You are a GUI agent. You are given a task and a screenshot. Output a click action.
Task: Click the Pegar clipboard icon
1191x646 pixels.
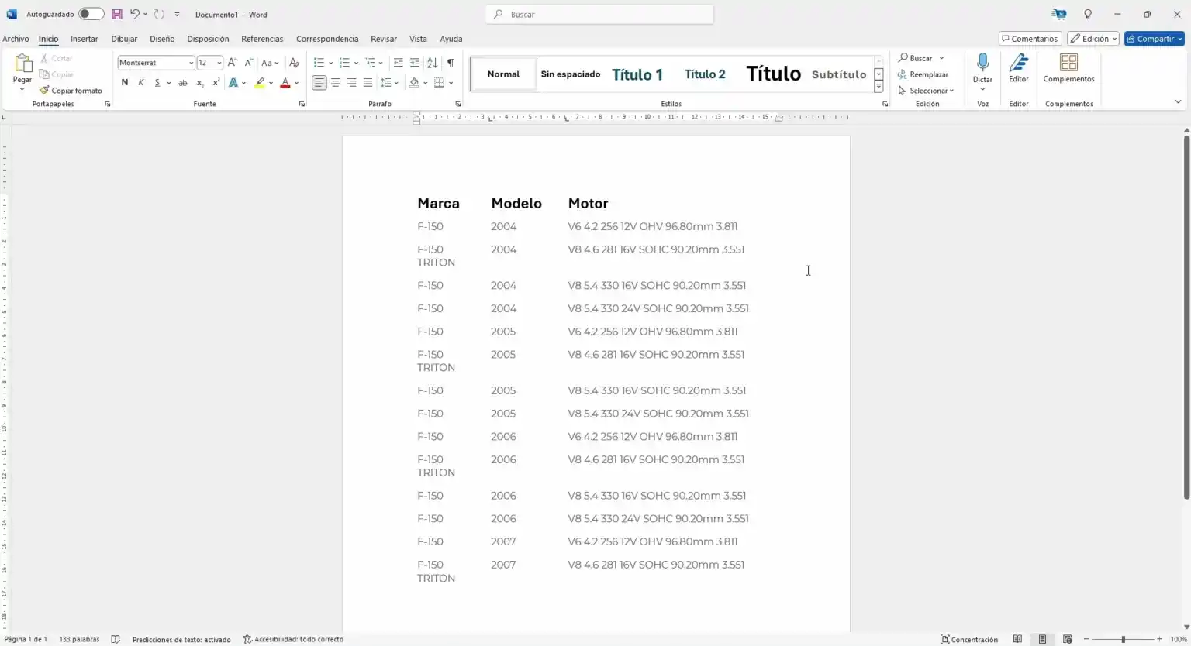(x=22, y=63)
